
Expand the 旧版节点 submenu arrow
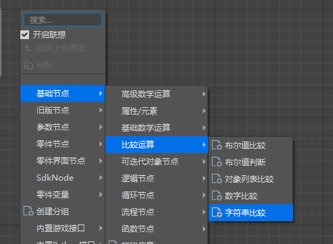(x=101, y=110)
